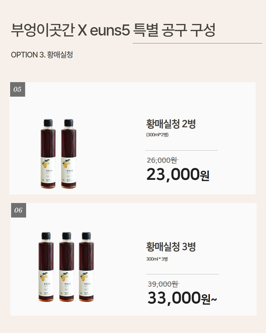Open the 황매실청 2병 product title
The height and width of the screenshot is (333, 266).
tap(171, 124)
